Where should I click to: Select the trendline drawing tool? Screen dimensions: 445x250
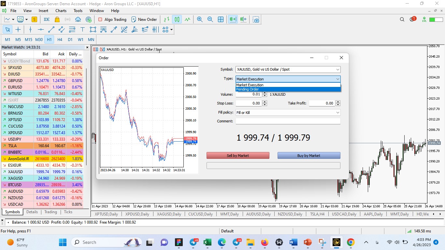click(x=51, y=30)
